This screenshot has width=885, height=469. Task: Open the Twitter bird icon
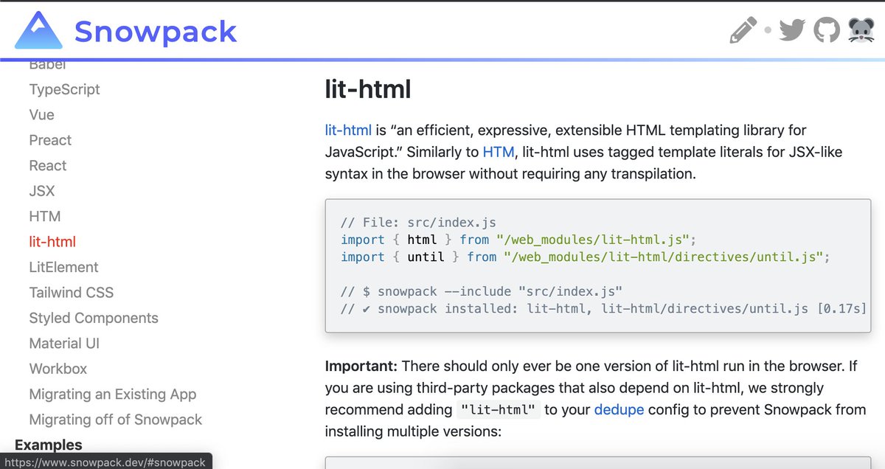tap(791, 30)
